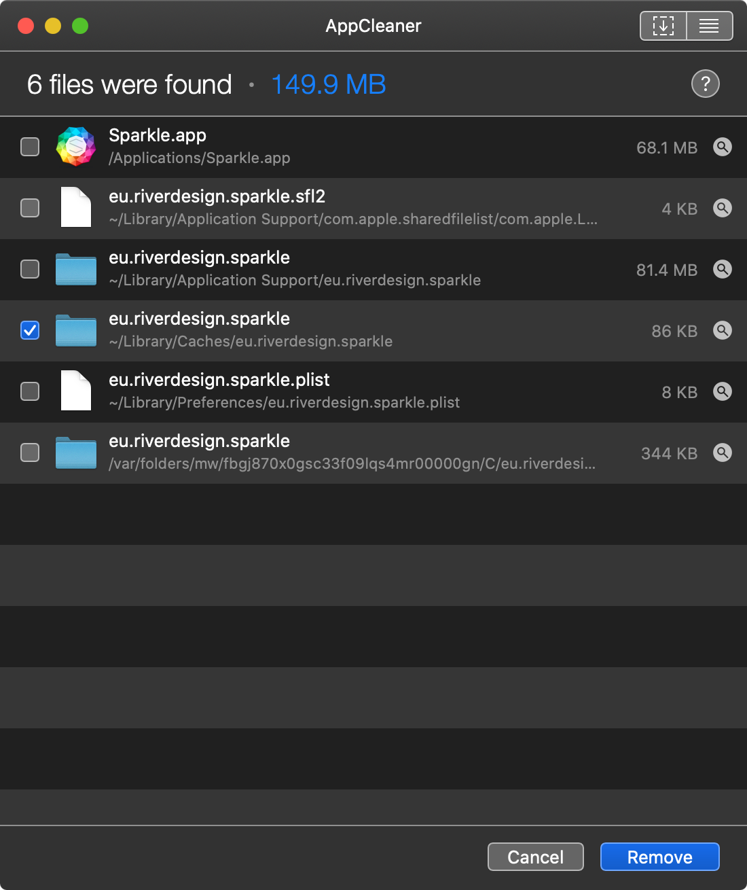
Task: Click the /var/folders folder icon
Action: point(76,452)
